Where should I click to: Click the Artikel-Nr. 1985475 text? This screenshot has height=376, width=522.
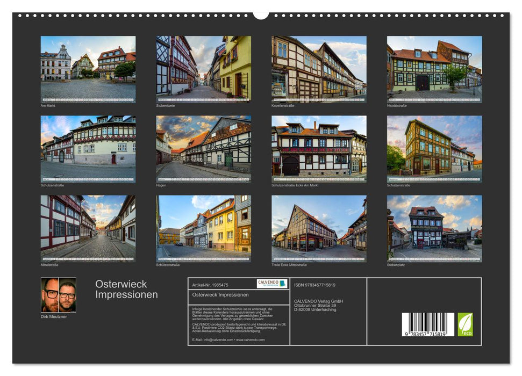pyautogui.click(x=210, y=284)
